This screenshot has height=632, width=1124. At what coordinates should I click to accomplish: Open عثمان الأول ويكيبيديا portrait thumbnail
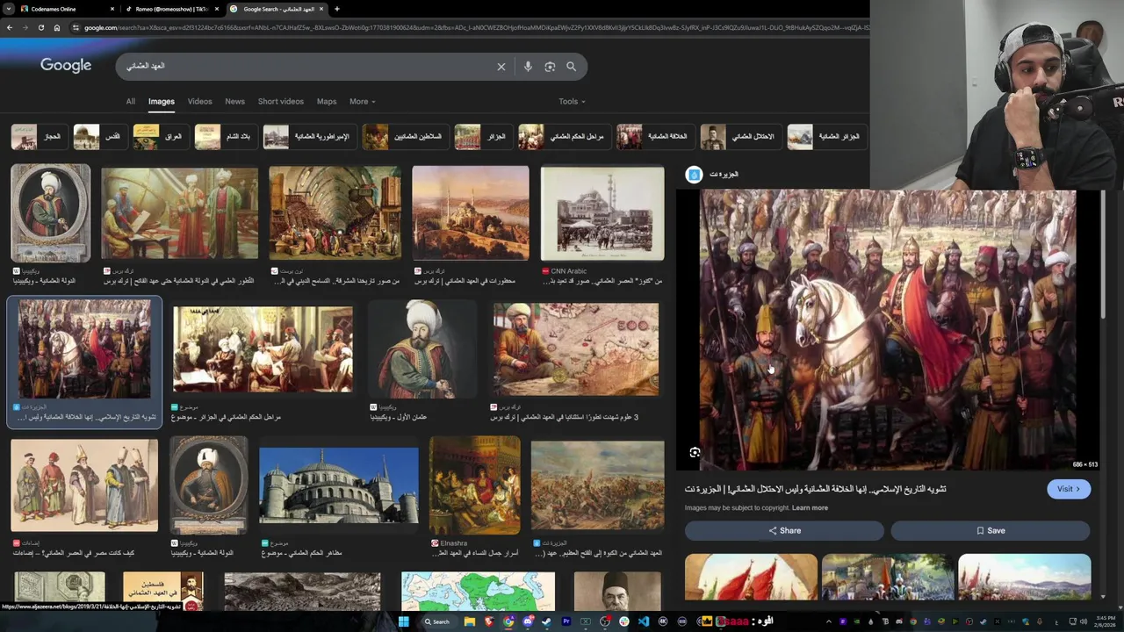[x=422, y=349]
